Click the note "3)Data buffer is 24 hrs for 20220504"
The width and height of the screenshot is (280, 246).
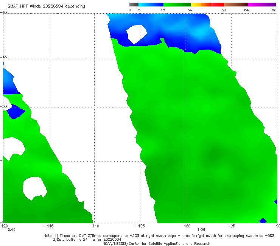87,240
